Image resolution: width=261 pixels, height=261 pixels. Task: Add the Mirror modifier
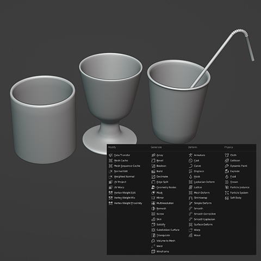158,198
